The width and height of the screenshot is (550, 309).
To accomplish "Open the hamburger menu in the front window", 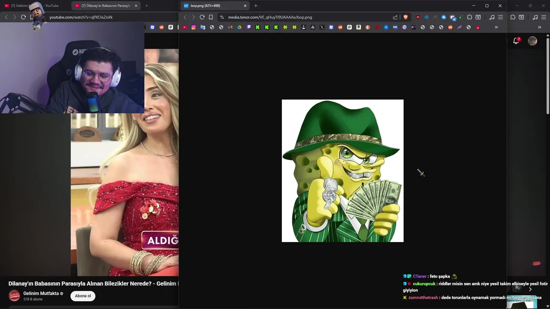I will tap(500, 17).
